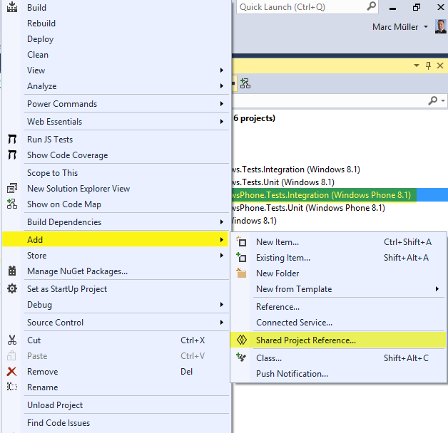448x433 pixels.
Task: Select the Tests.Unit (Windows 8.1) project
Action: pyautogui.click(x=283, y=182)
